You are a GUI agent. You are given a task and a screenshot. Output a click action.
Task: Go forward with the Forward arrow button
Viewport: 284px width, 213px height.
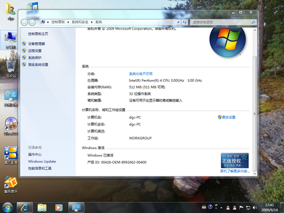[32, 22]
